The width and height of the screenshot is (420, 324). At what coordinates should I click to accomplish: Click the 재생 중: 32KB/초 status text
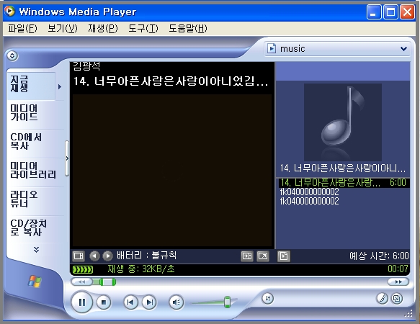click(x=141, y=269)
